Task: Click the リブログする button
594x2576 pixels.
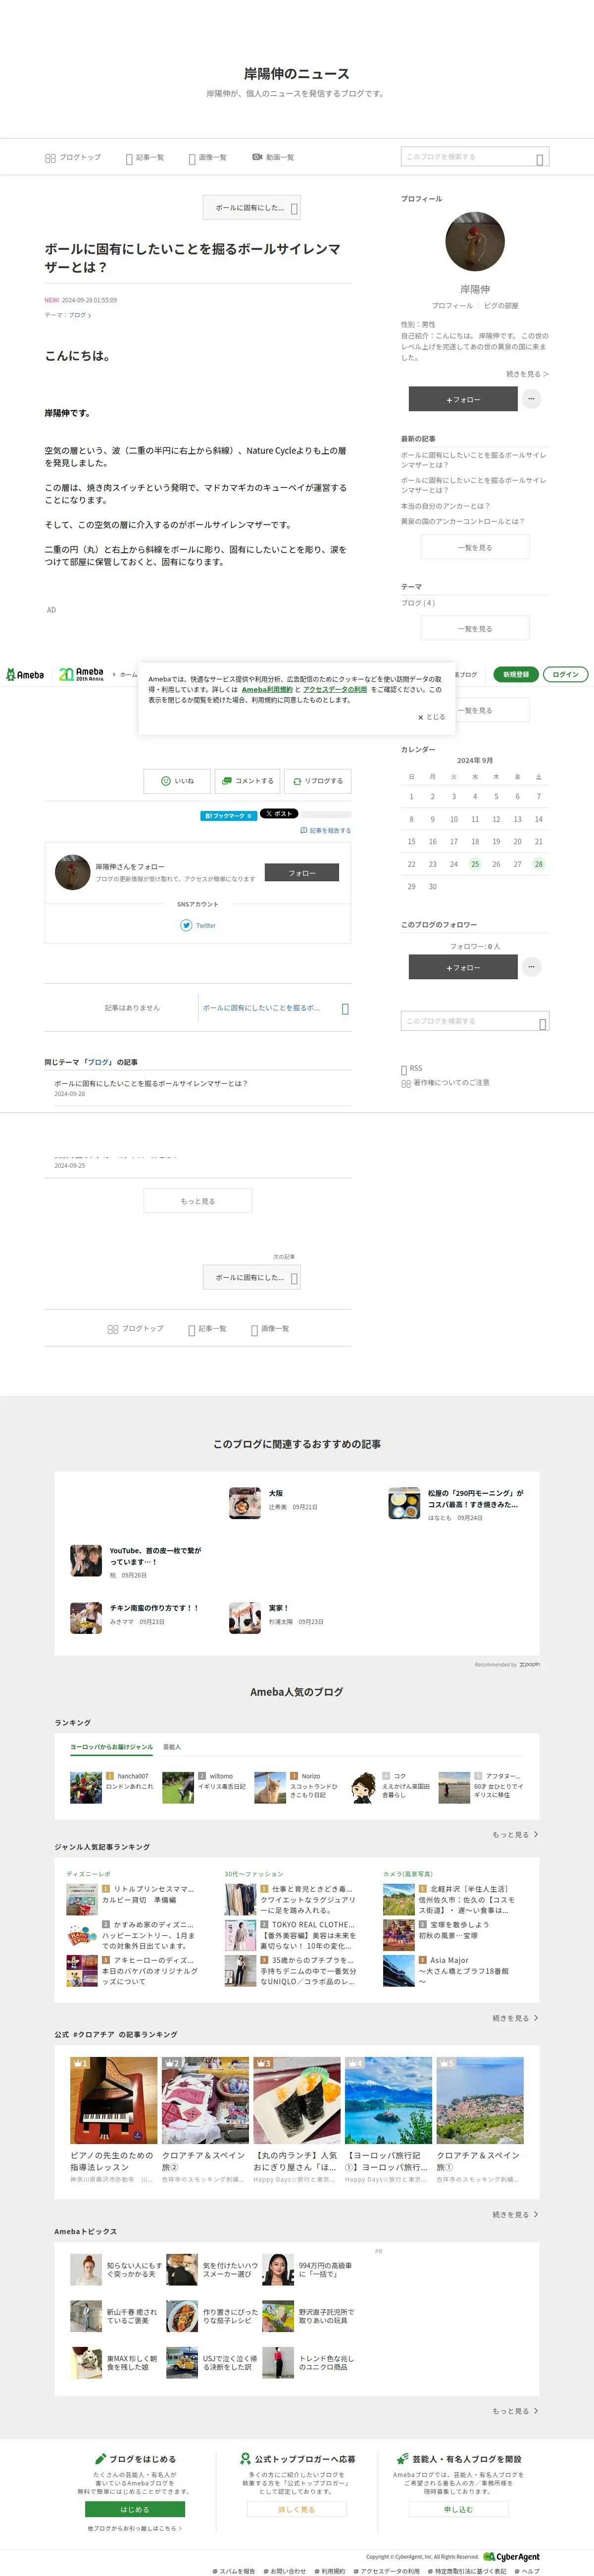Action: [318, 781]
